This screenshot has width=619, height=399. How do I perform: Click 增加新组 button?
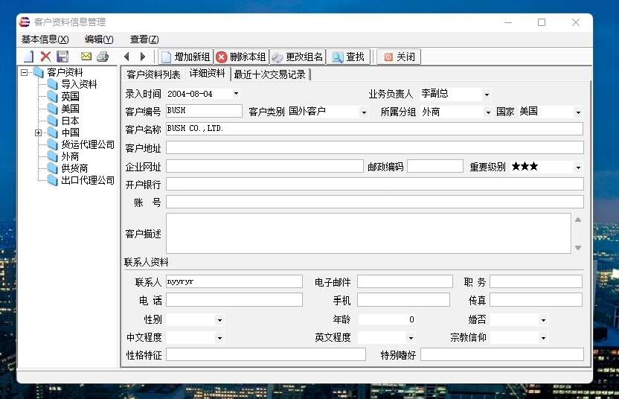tap(186, 57)
